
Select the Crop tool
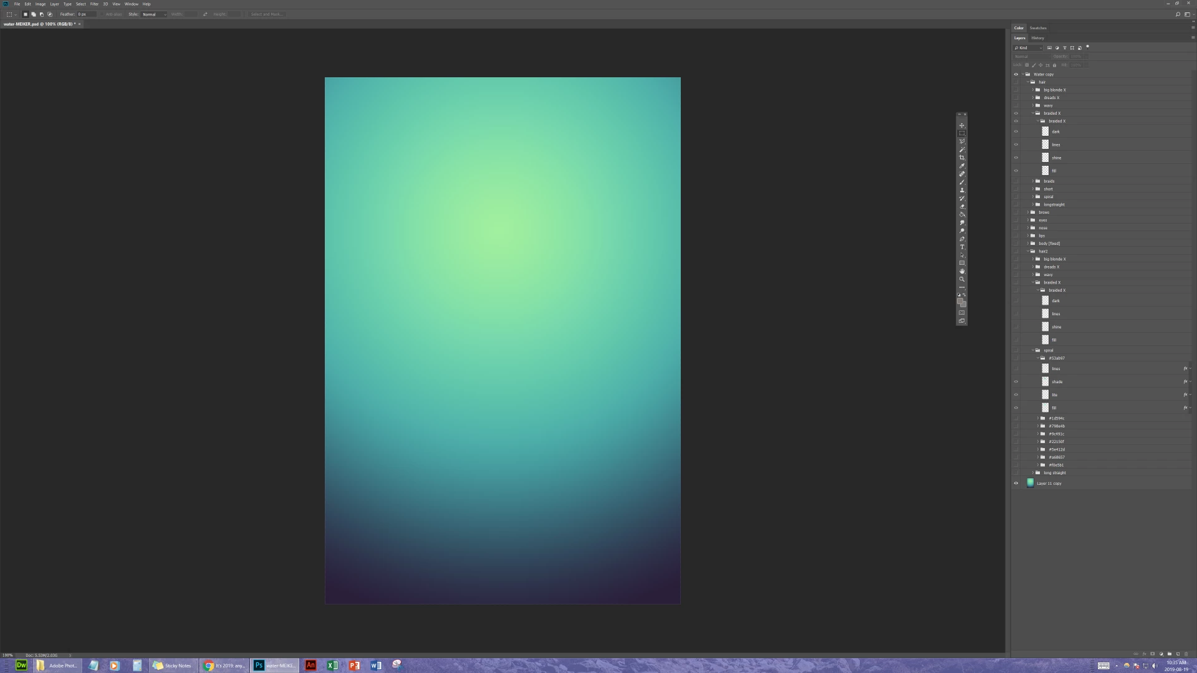[x=962, y=158]
